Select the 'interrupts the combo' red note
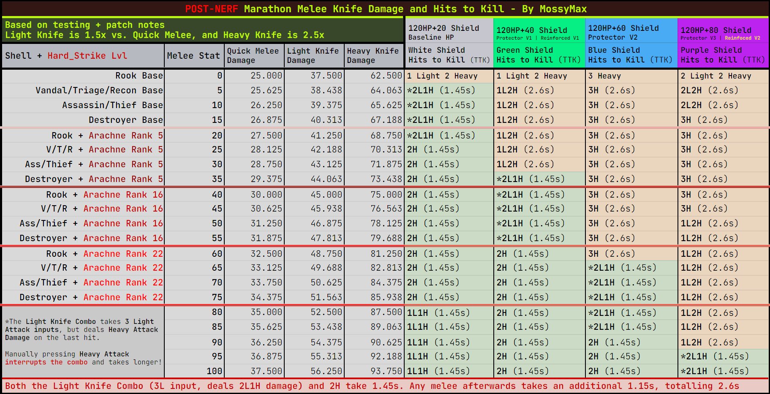Image resolution: width=770 pixels, height=394 pixels. (46, 362)
